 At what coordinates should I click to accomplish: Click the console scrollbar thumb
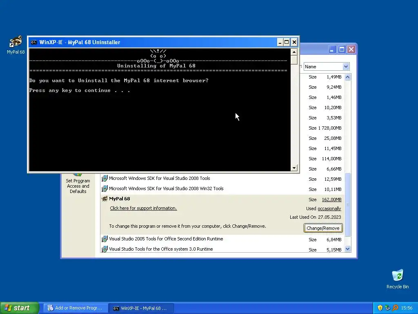294,60
